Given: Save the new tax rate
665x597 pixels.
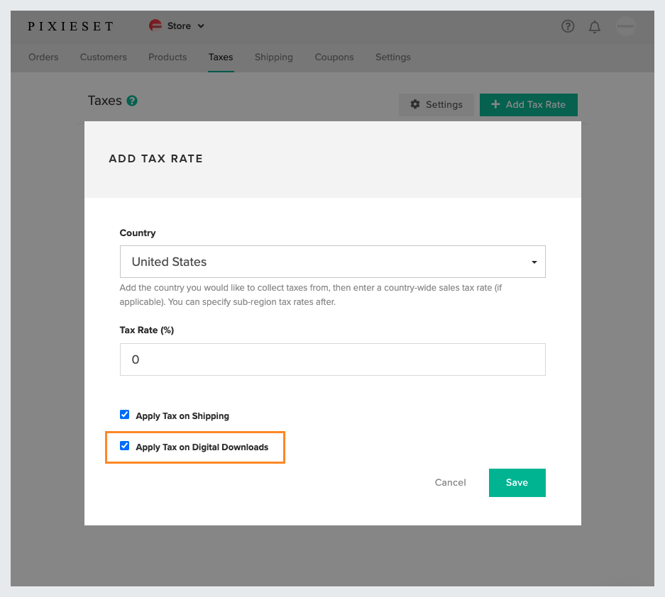Looking at the screenshot, I should 517,483.
